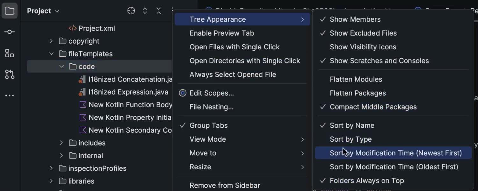The height and width of the screenshot is (191, 478).
Task: Open the Project tool window icon
Action: (x=9, y=11)
